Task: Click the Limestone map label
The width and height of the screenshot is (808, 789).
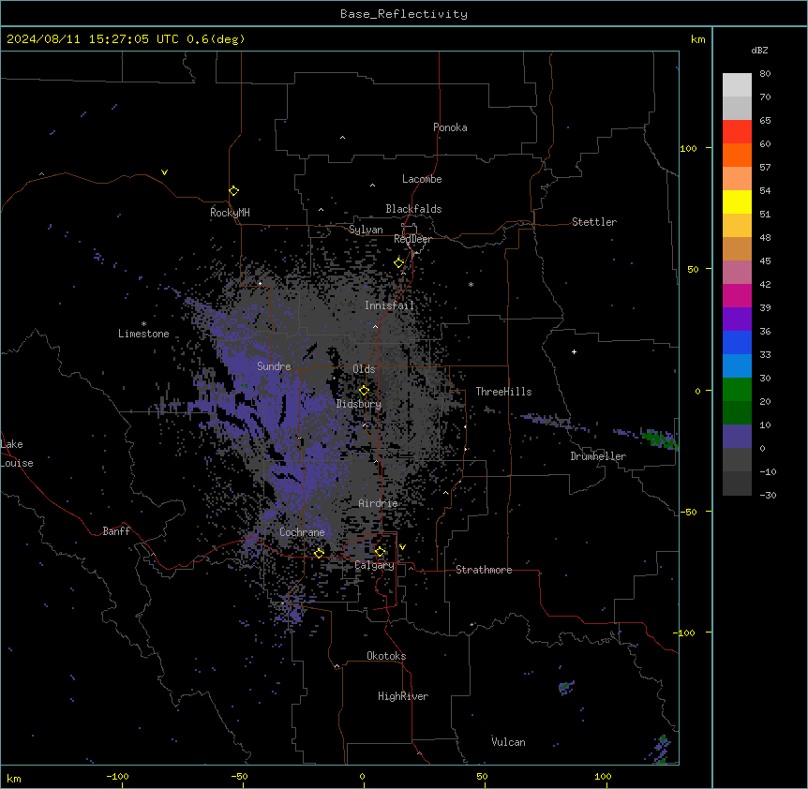Action: (143, 334)
